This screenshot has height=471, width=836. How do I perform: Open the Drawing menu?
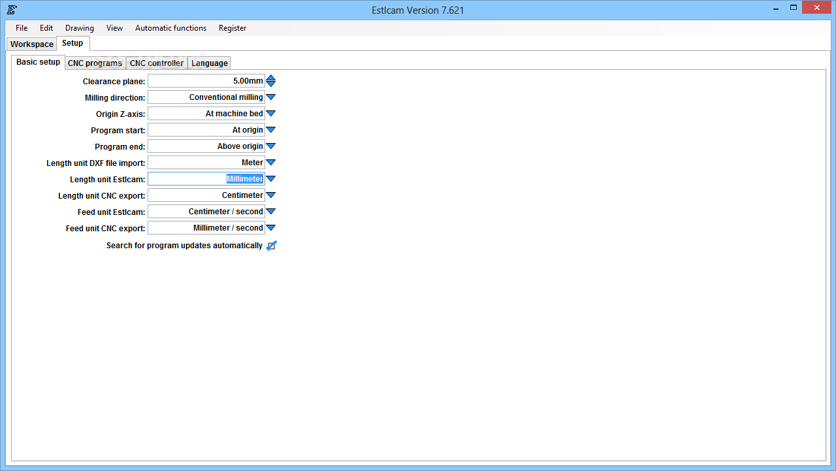click(x=80, y=28)
